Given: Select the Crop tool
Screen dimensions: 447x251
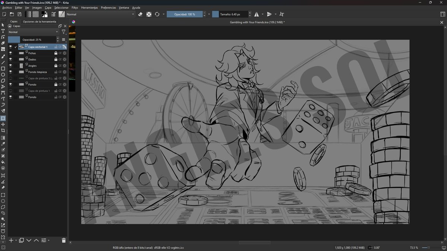Looking at the screenshot, I should (x=3, y=131).
